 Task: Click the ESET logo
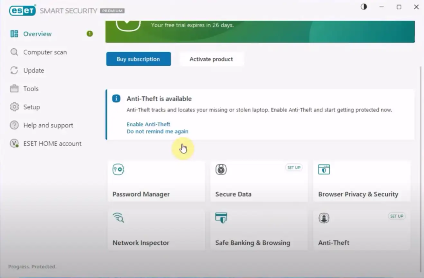[22, 11]
